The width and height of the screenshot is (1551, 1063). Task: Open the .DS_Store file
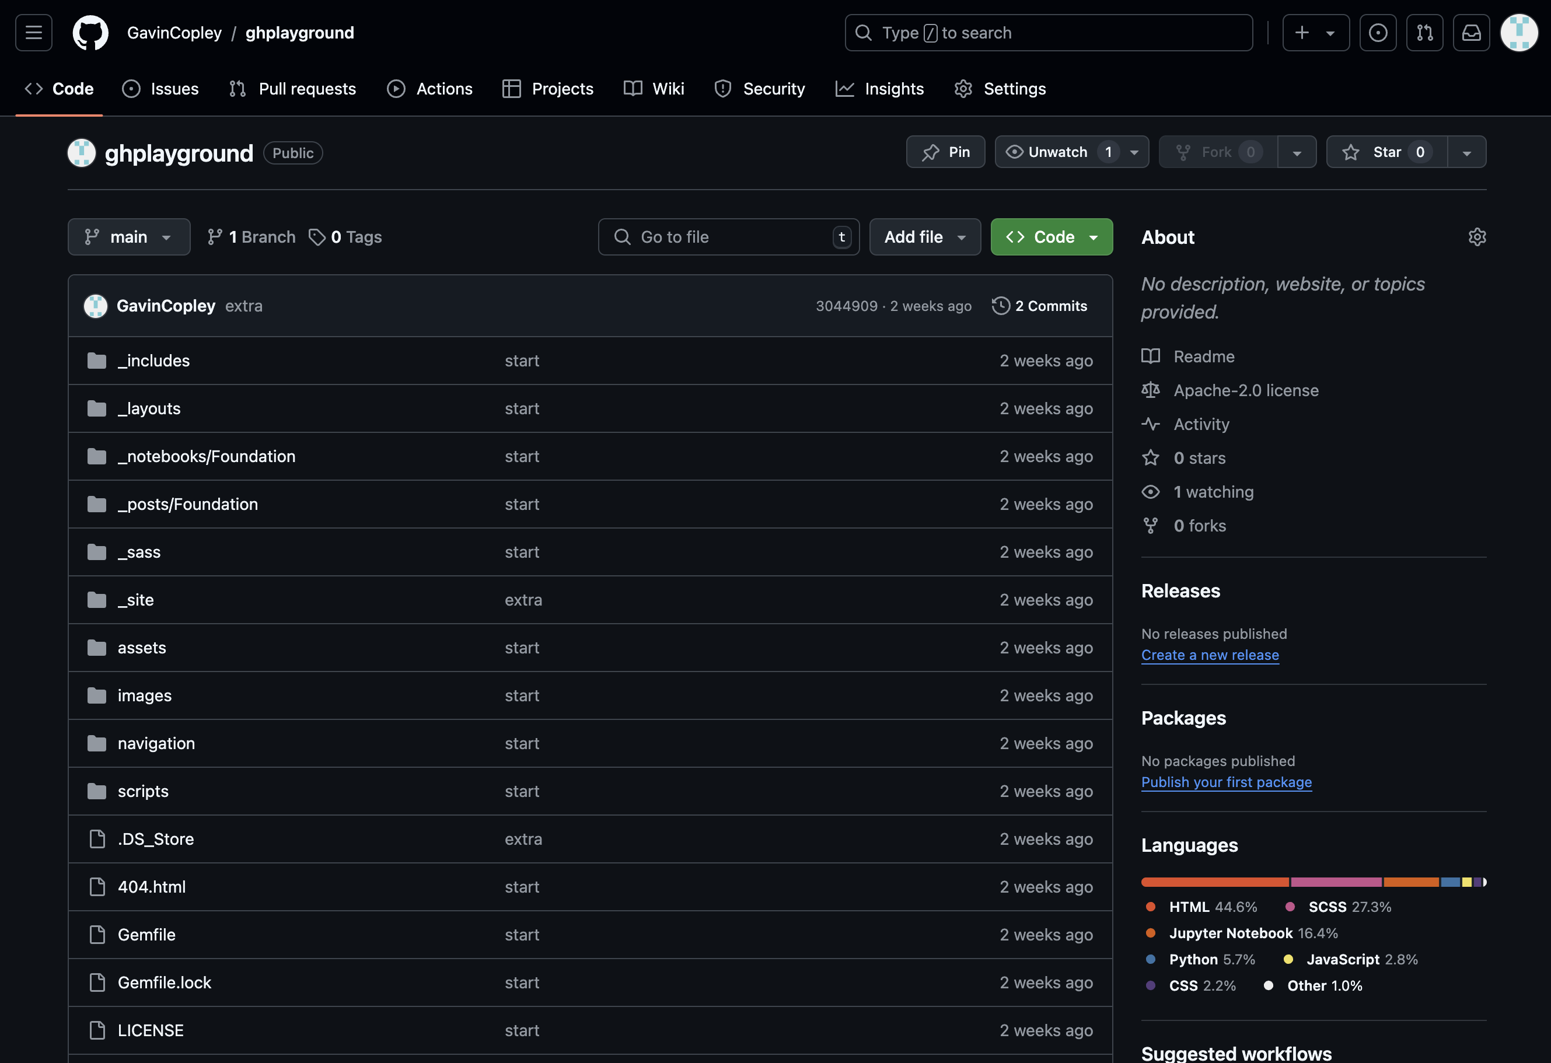pyautogui.click(x=155, y=839)
